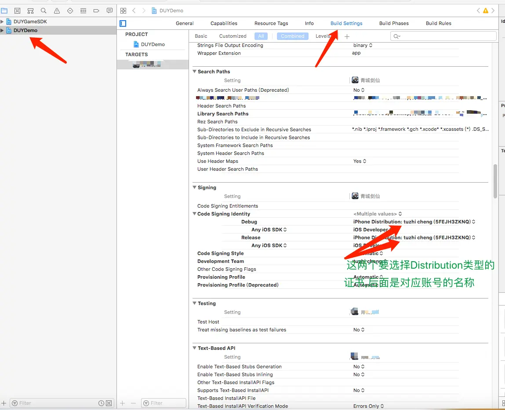Change Use Header Maps Yes value
This screenshot has height=410, width=505.
tap(360, 161)
